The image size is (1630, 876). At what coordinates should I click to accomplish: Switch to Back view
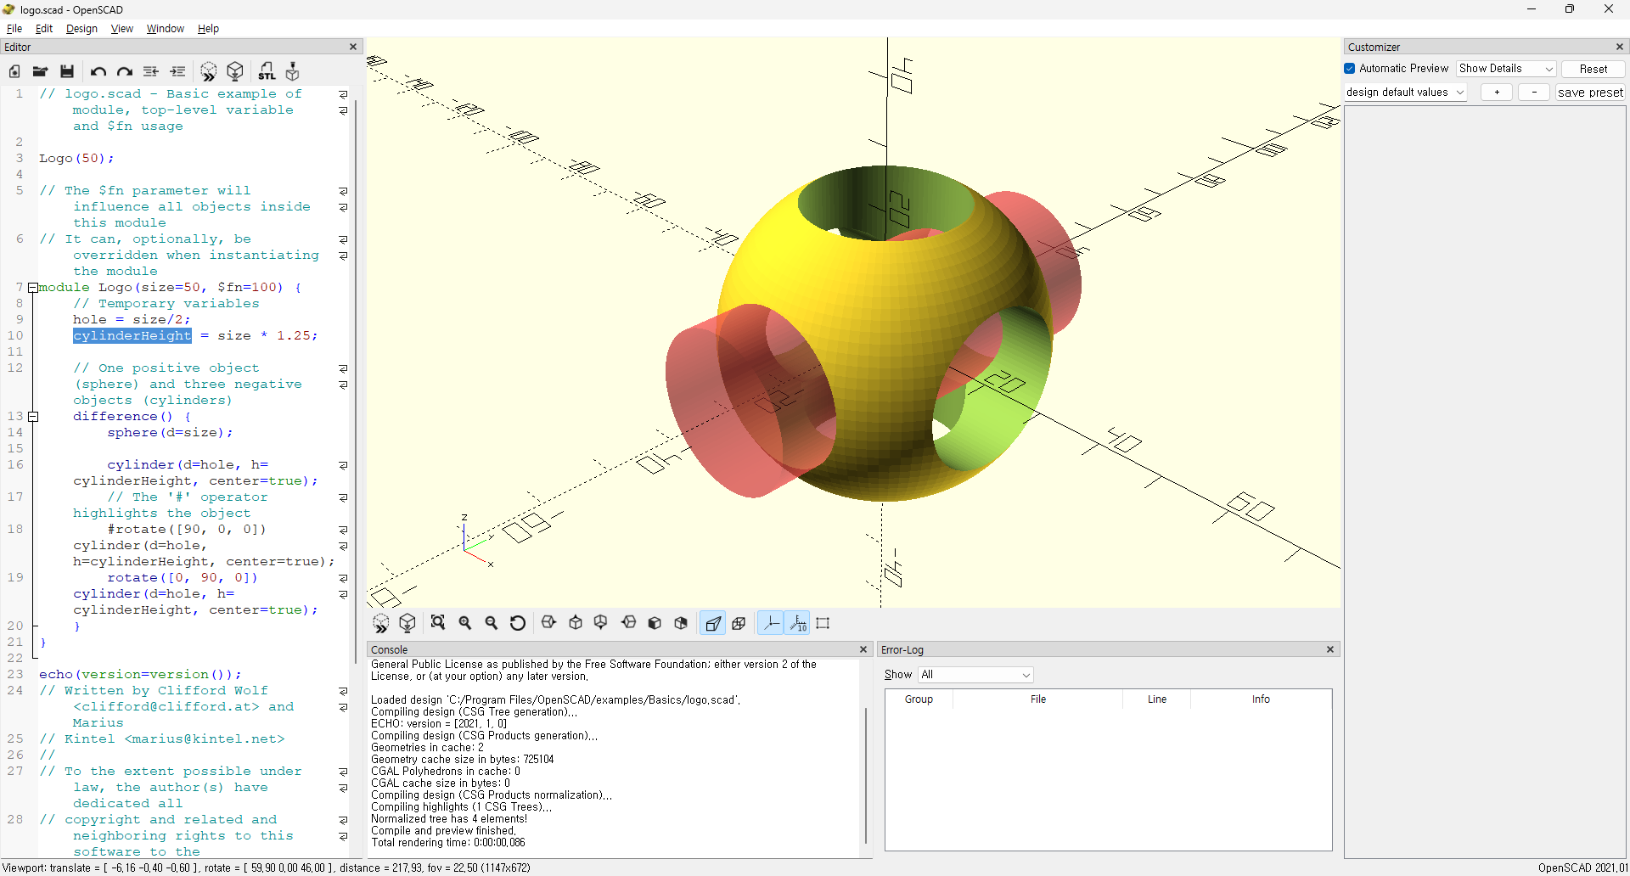click(x=681, y=623)
